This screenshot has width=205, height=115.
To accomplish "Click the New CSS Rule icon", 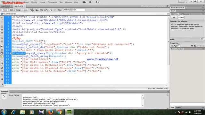I will 195,46.
